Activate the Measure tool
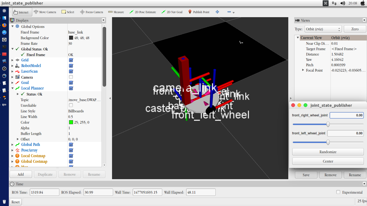 [x=116, y=12]
